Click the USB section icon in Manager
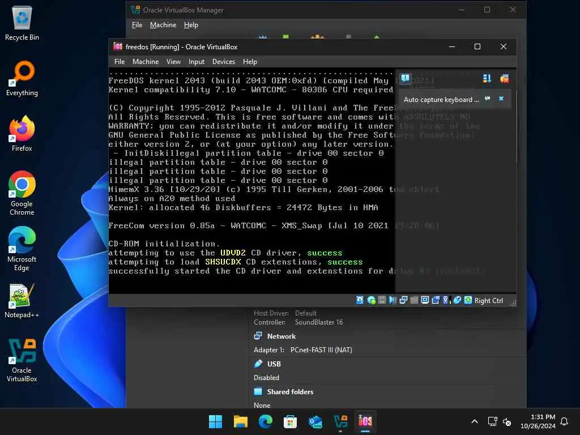 click(258, 364)
